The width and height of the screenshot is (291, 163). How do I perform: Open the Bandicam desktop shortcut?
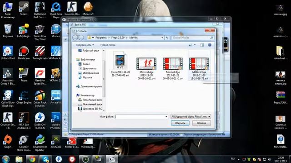pos(24,53)
